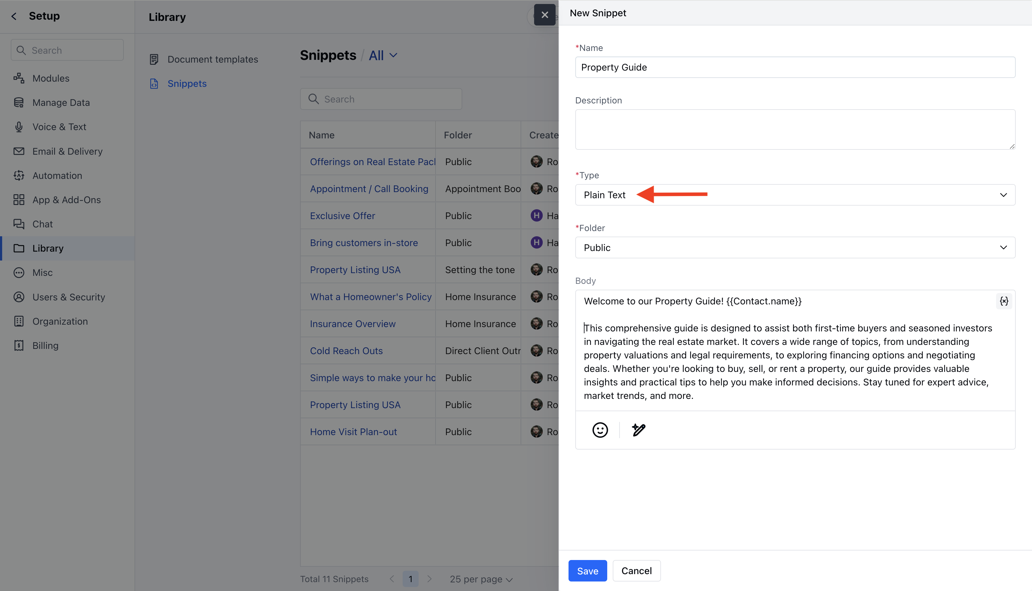Open Users & Security settings
1032x591 pixels.
pos(68,297)
